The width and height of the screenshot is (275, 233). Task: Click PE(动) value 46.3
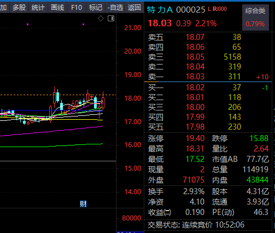261,212
